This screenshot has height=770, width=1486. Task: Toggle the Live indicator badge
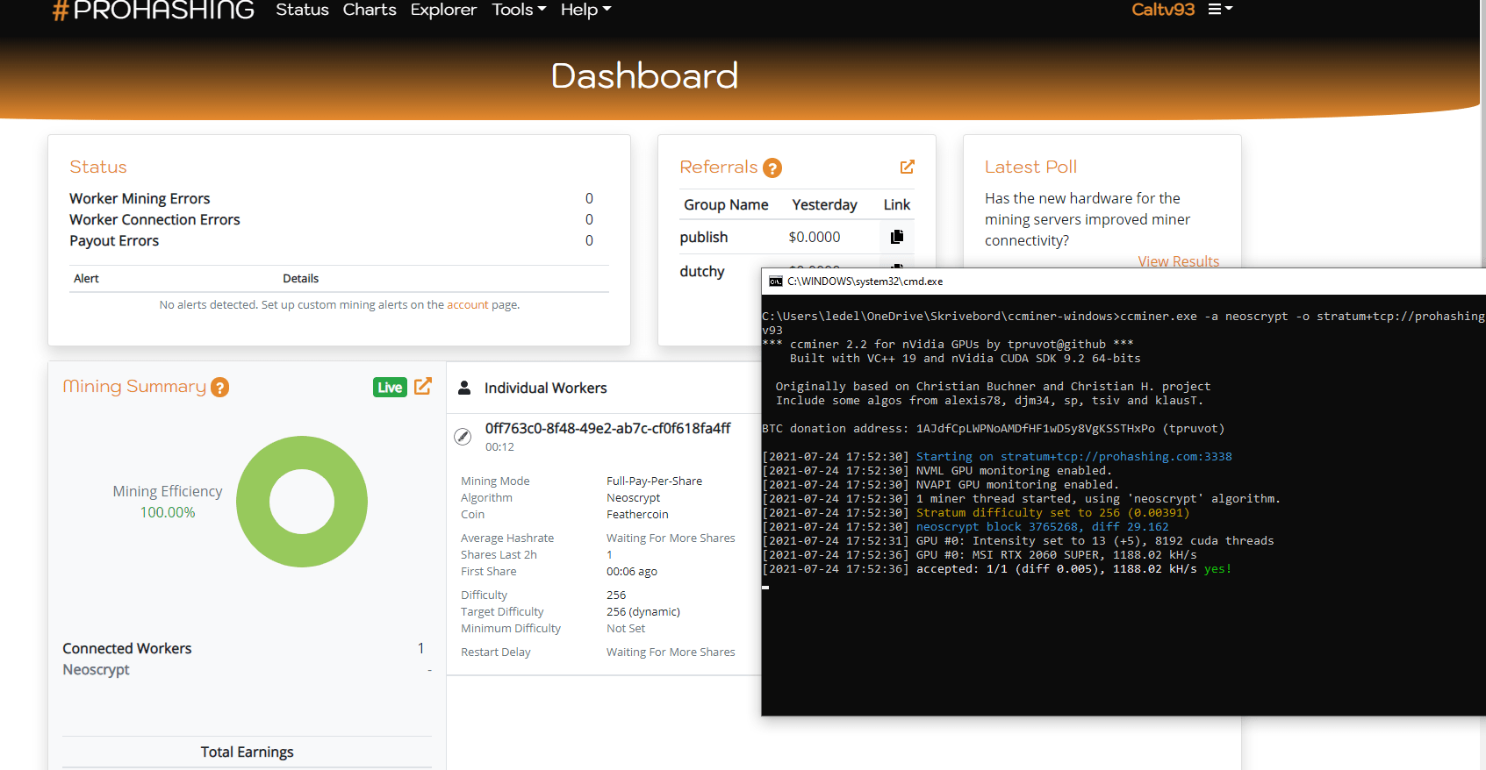click(390, 387)
